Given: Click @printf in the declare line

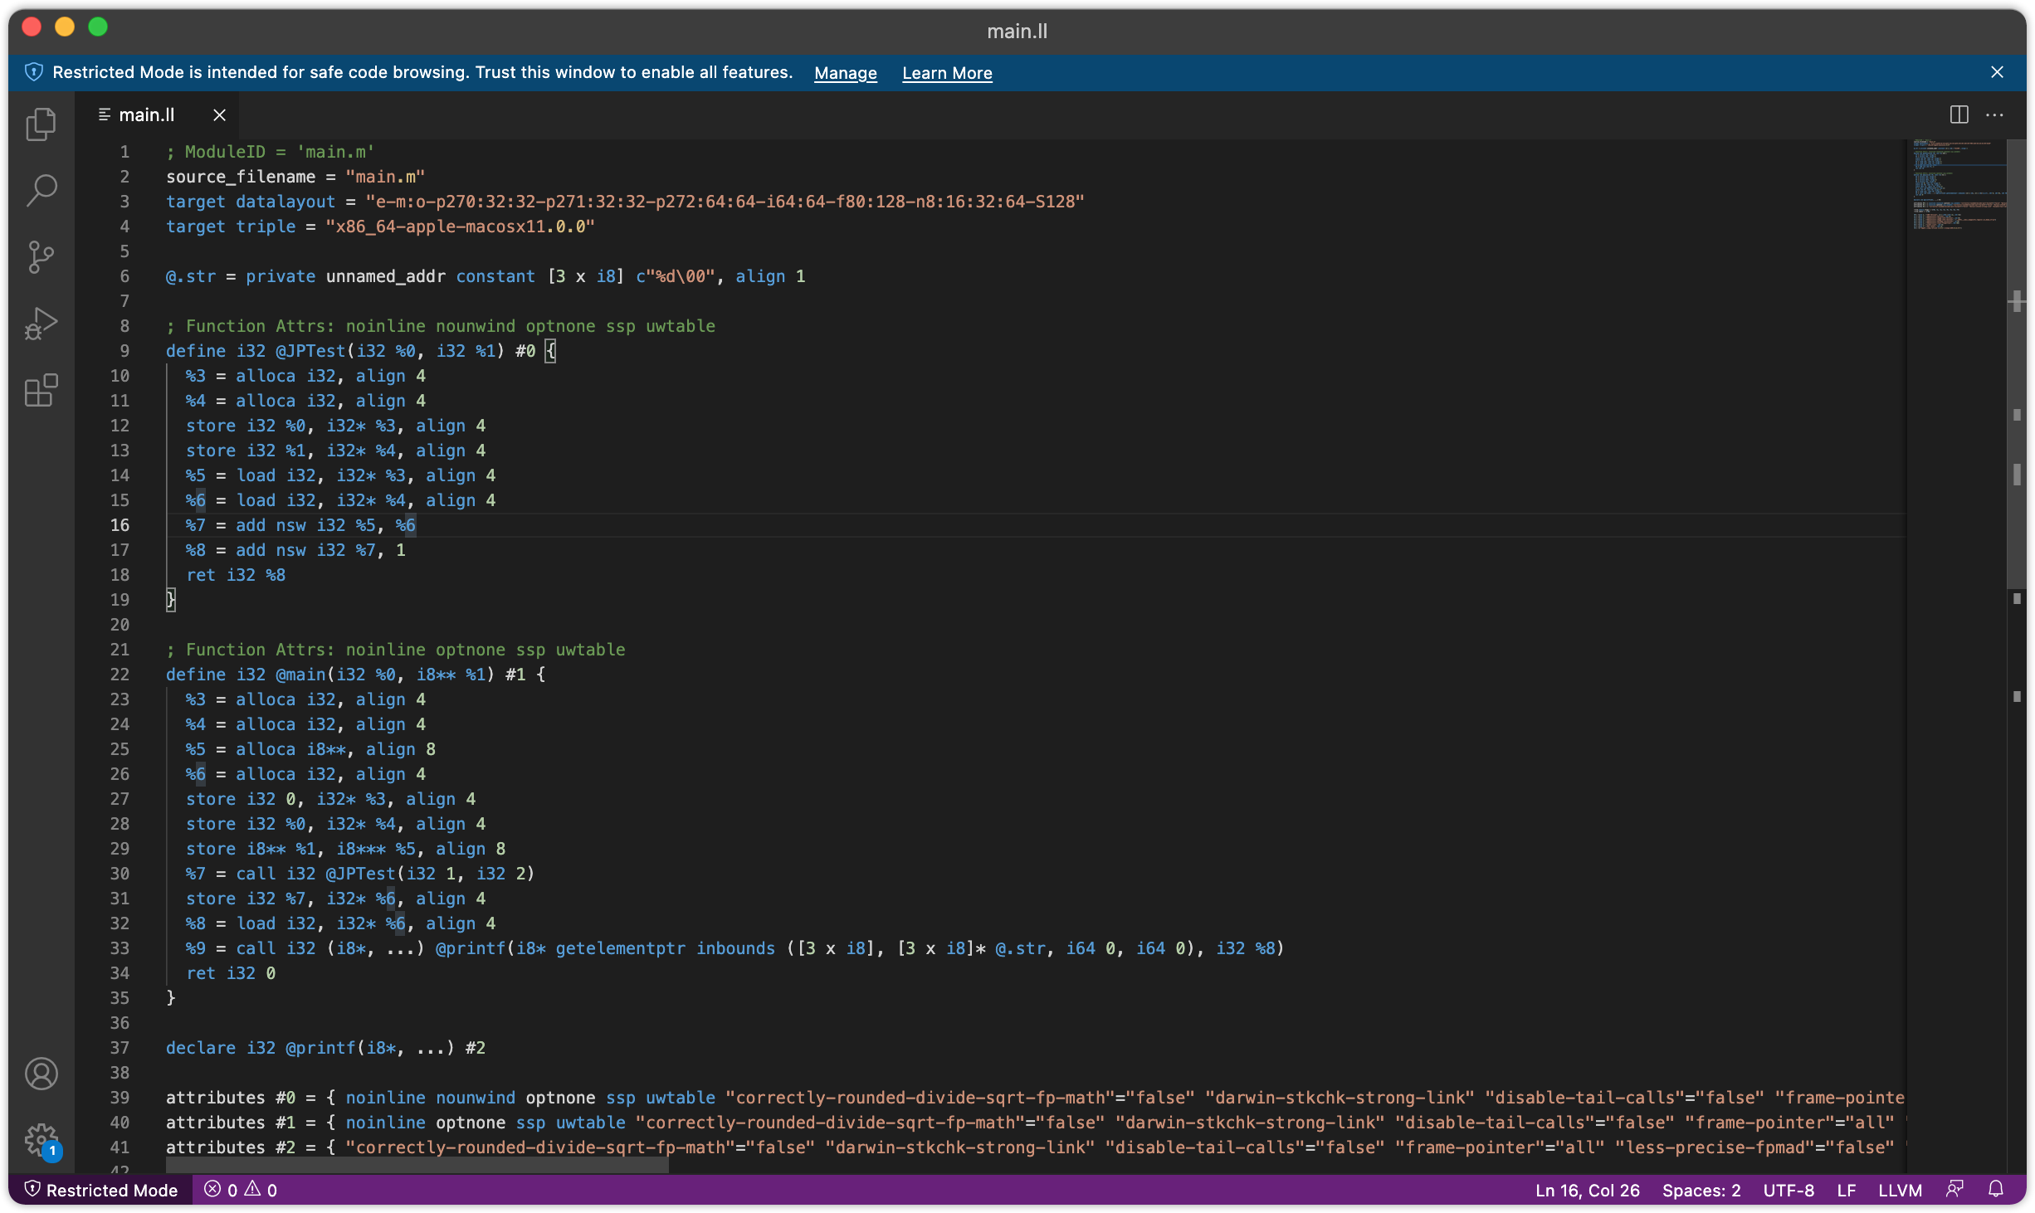Looking at the screenshot, I should [x=320, y=1048].
